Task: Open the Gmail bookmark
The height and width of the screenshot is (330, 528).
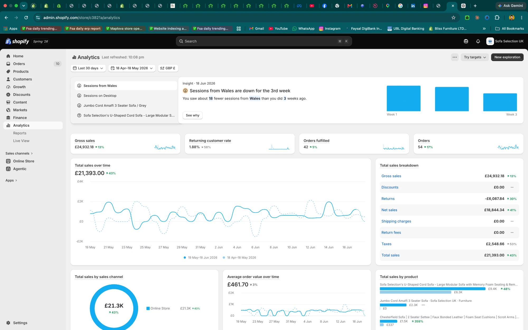Action: tap(256, 29)
